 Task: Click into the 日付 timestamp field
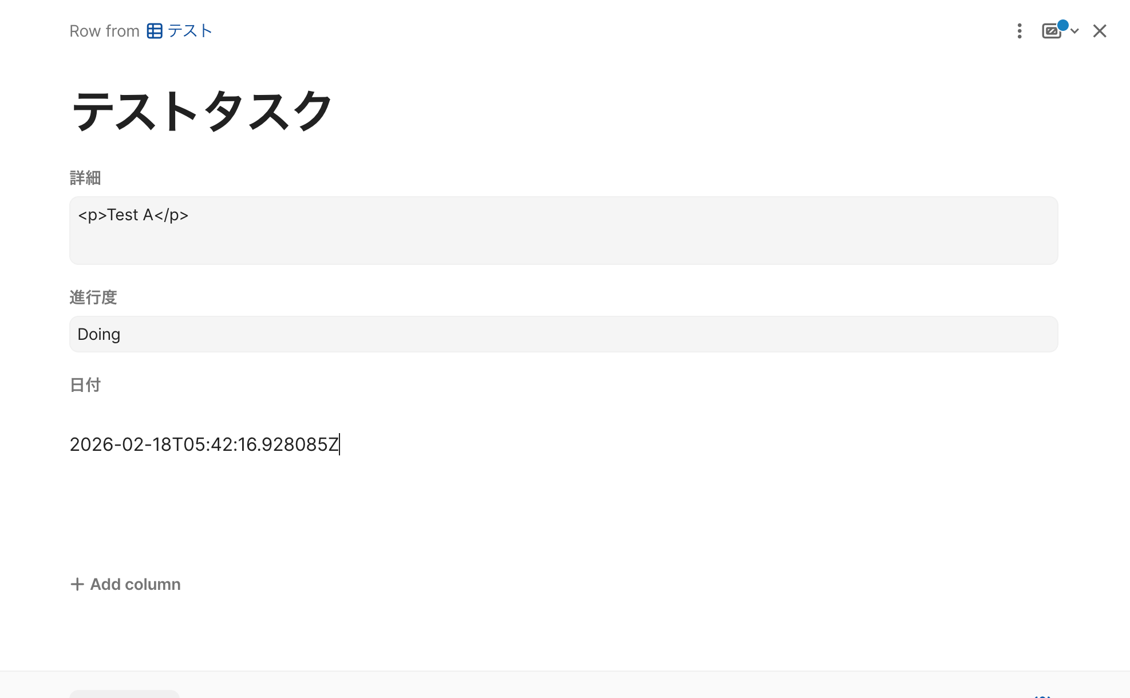(204, 445)
